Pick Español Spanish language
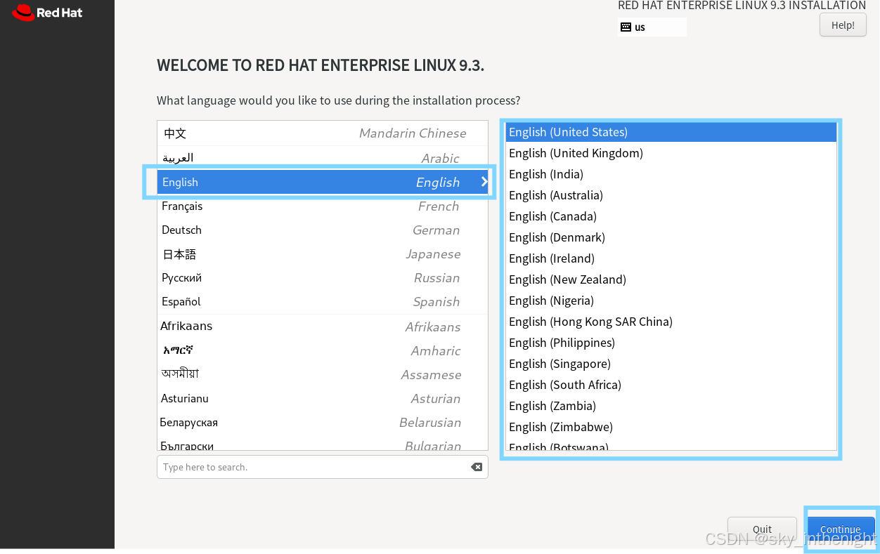Viewport: 880px width, 554px height. click(x=322, y=302)
